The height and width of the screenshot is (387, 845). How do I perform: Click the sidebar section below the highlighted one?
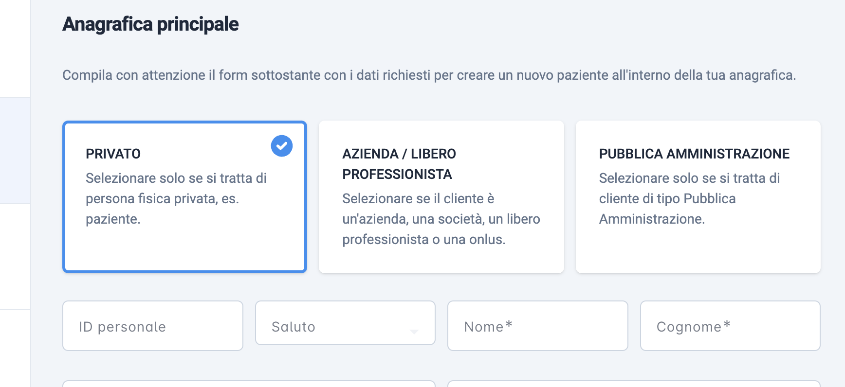click(15, 257)
